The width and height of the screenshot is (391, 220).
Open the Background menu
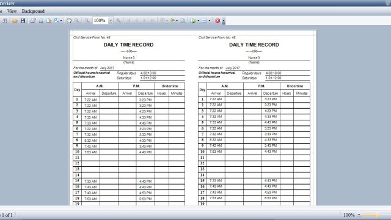pos(33,11)
